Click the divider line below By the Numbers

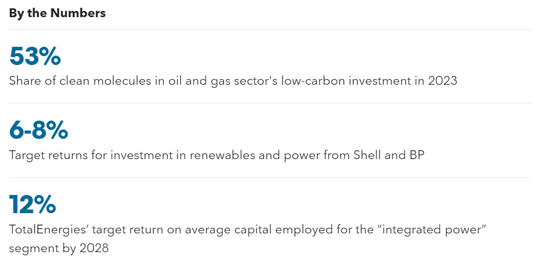click(270, 30)
